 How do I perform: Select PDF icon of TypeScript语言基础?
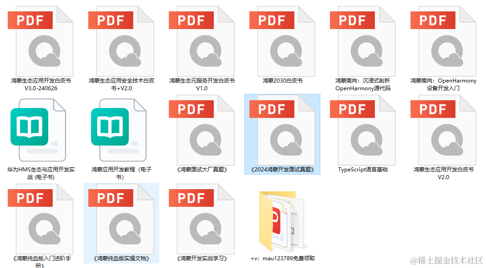point(363,130)
